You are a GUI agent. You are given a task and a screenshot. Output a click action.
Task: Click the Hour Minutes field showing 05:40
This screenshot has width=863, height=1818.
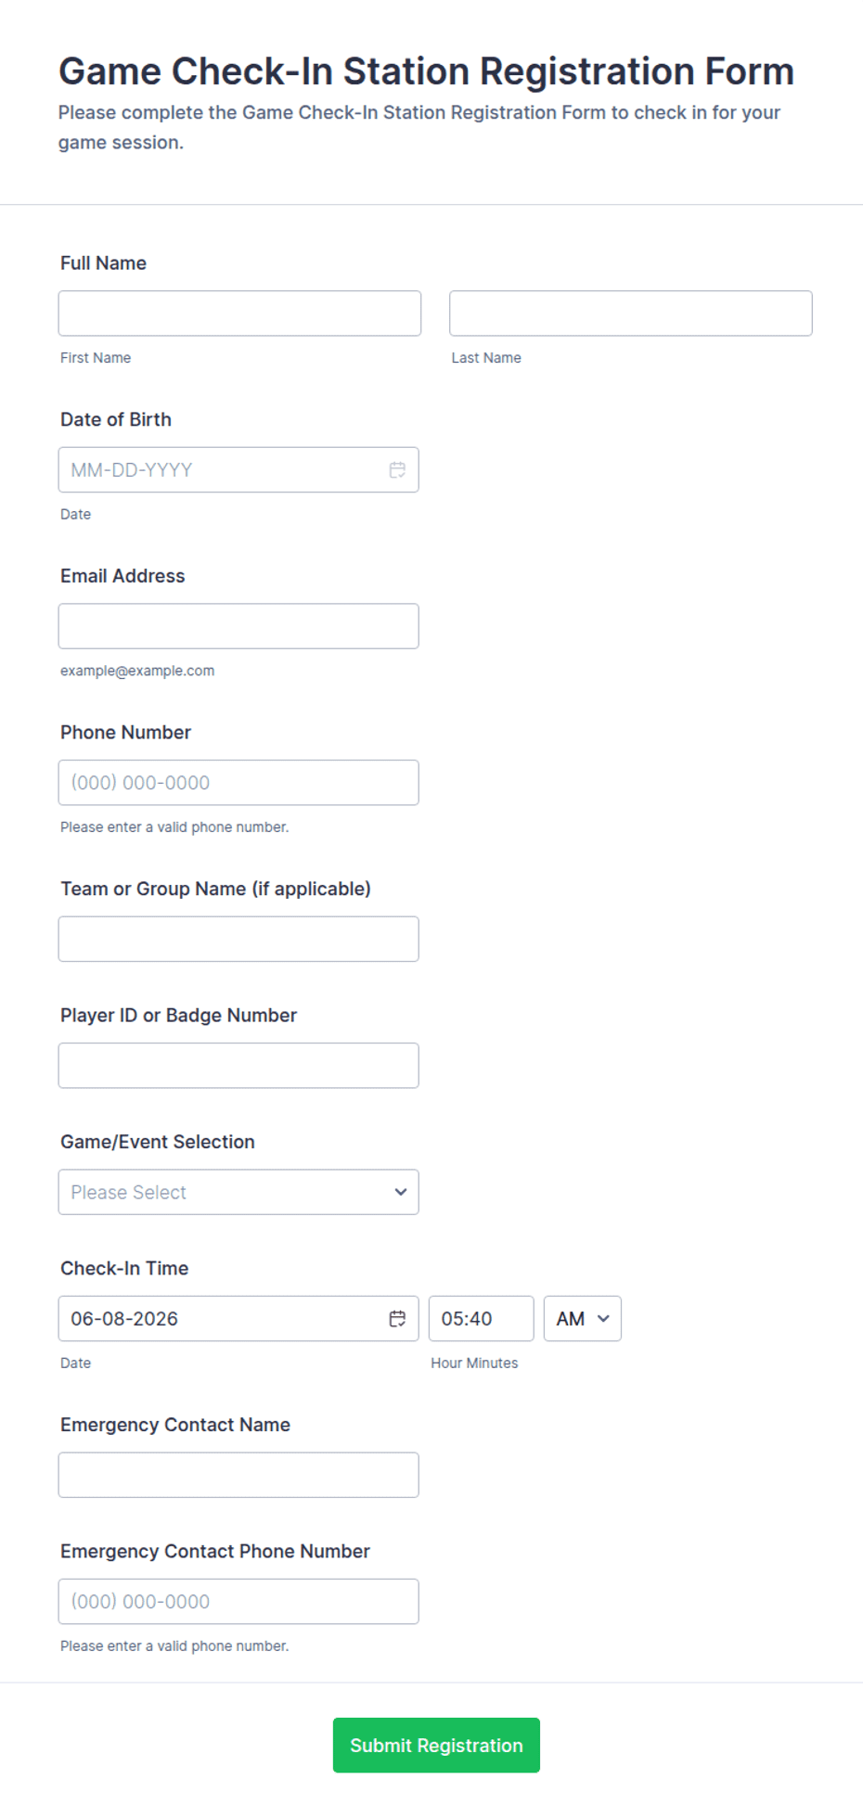tap(481, 1319)
